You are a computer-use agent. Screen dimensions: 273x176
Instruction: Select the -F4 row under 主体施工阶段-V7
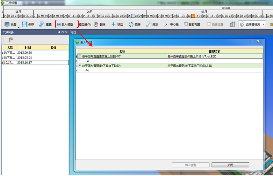click(170, 61)
